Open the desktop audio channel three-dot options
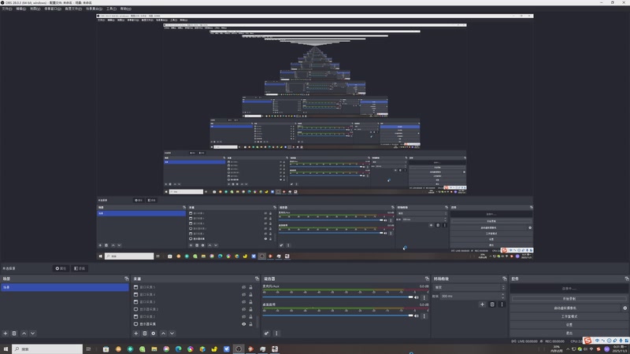 click(424, 316)
